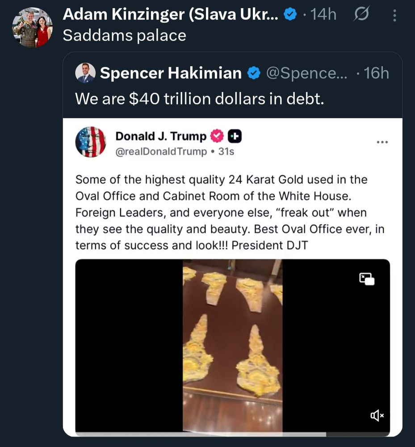Open Adam Kinzinger's profile picture
The height and width of the screenshot is (447, 415).
click(x=32, y=28)
